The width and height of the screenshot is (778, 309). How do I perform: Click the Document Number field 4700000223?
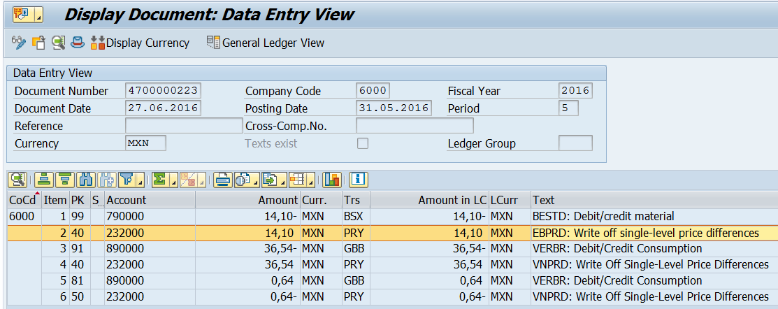pos(164,91)
